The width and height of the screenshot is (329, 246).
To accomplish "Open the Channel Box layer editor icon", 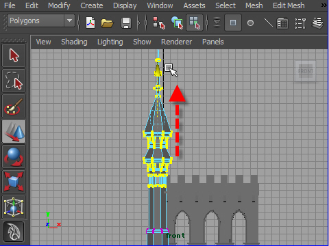I will (x=318, y=23).
